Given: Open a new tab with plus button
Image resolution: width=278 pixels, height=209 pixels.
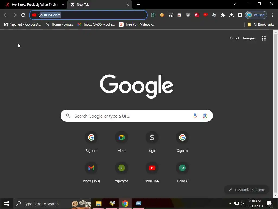Looking at the screenshot, I should coord(138,5).
